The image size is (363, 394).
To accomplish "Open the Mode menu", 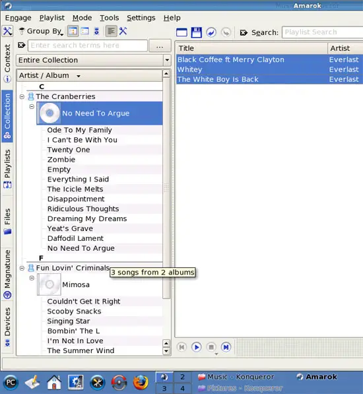I will coord(82,18).
